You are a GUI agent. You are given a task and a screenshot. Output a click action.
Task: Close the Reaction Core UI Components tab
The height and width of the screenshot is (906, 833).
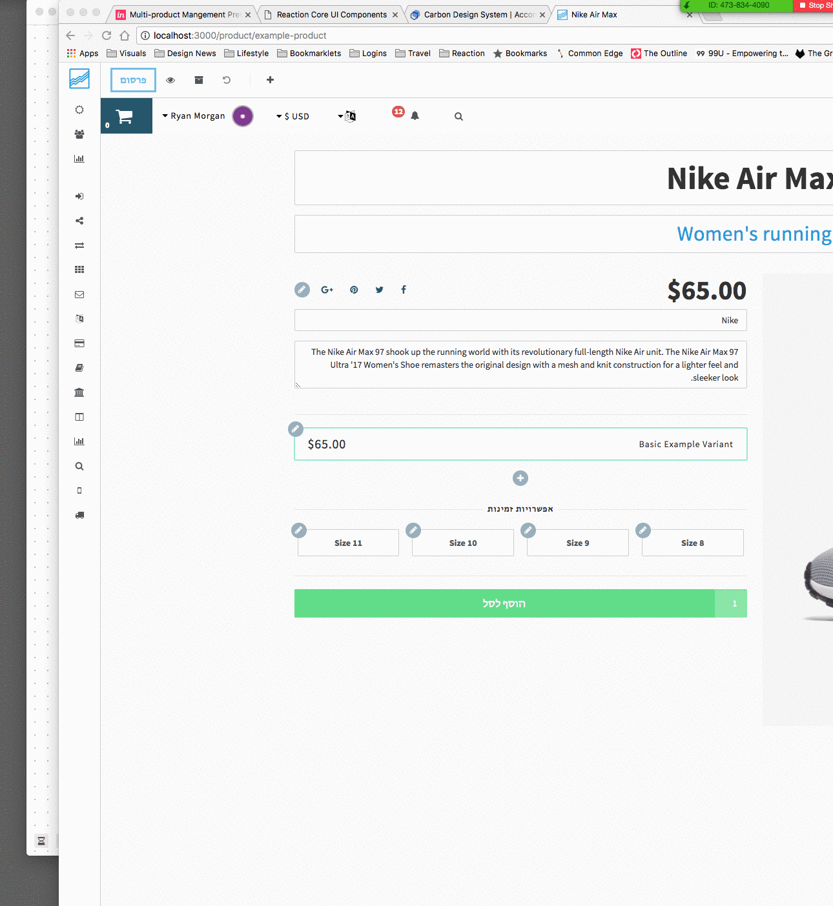click(x=395, y=15)
